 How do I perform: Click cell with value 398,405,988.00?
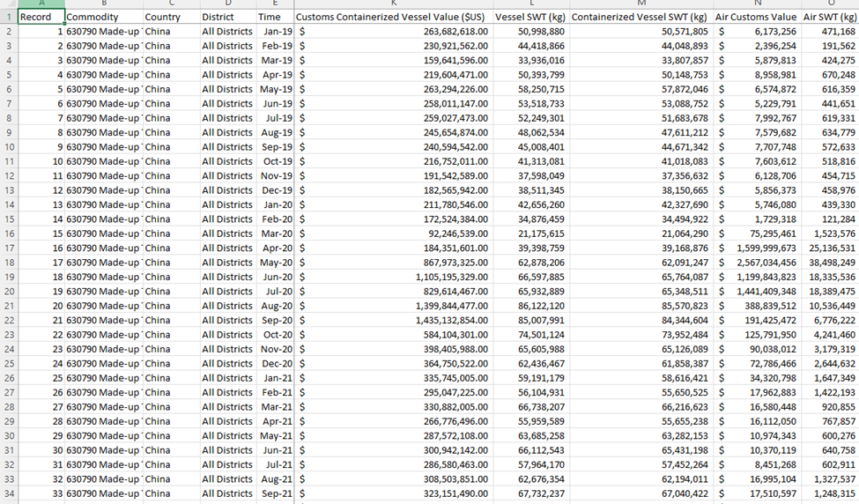coord(393,349)
